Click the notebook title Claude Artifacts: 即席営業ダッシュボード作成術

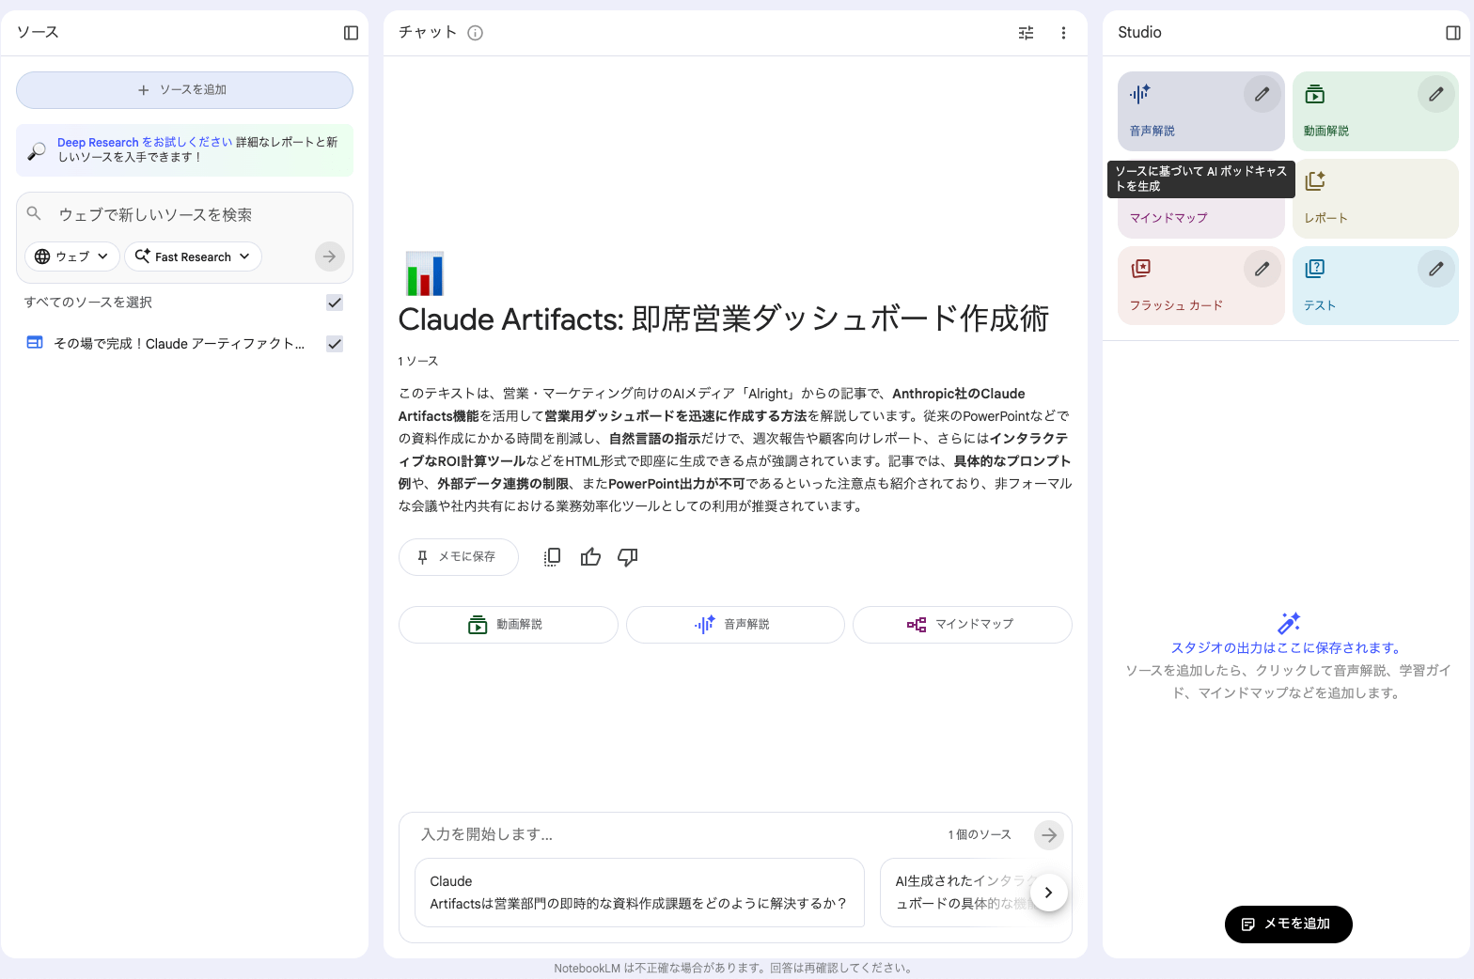click(x=723, y=319)
